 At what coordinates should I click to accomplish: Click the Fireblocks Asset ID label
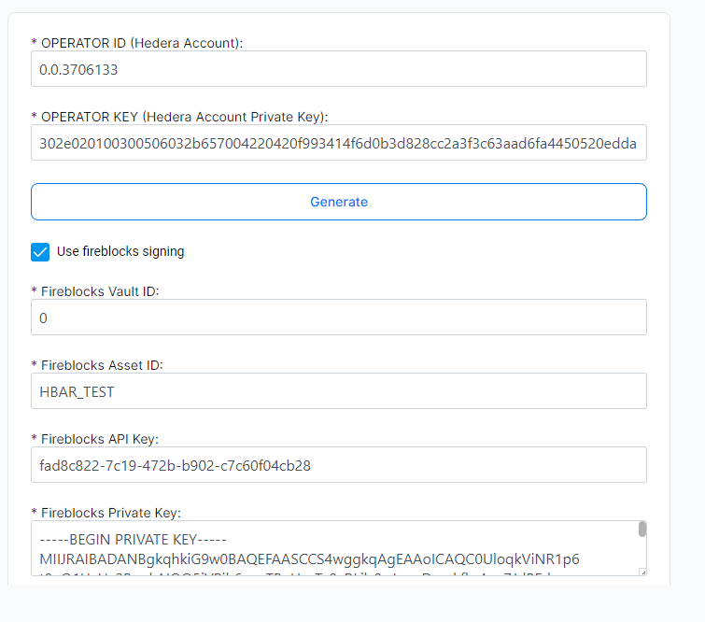(x=97, y=365)
